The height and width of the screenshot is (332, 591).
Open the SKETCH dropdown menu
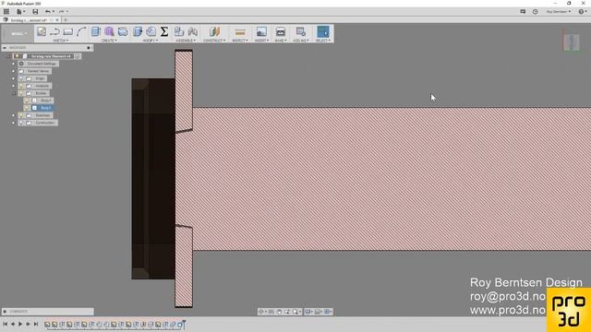click(60, 41)
